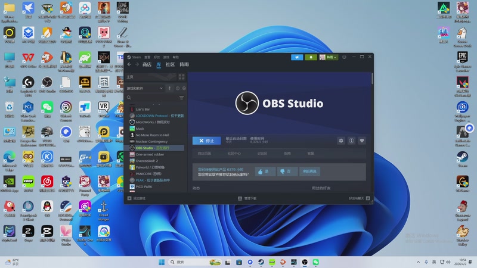This screenshot has width=477, height=268.
Task: Switch to the 社区 (Community) tab
Action: click(x=171, y=64)
